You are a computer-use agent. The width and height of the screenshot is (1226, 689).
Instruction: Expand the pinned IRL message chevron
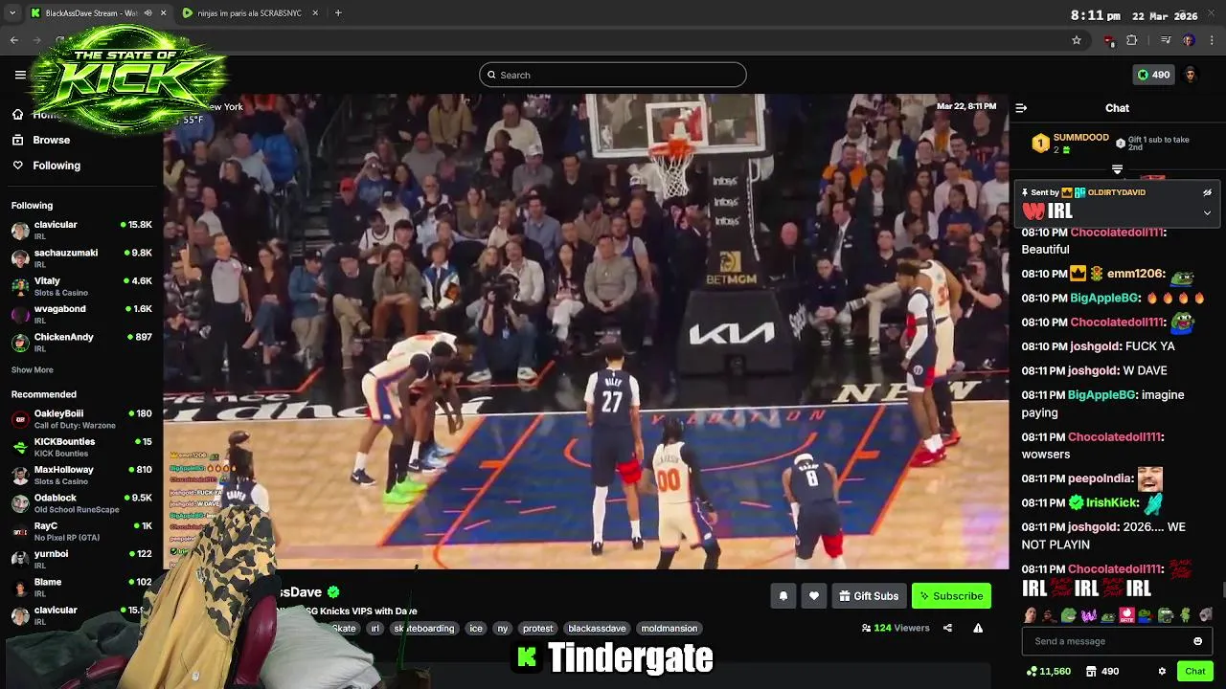tap(1207, 213)
